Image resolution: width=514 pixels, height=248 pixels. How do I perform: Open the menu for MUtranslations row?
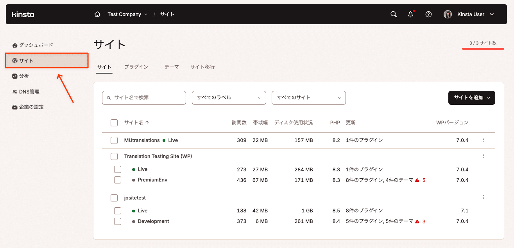(484, 140)
